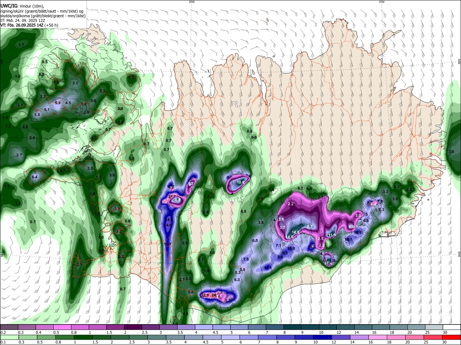Select the purple 12–14 rain scale swatch

[x=341, y=337]
